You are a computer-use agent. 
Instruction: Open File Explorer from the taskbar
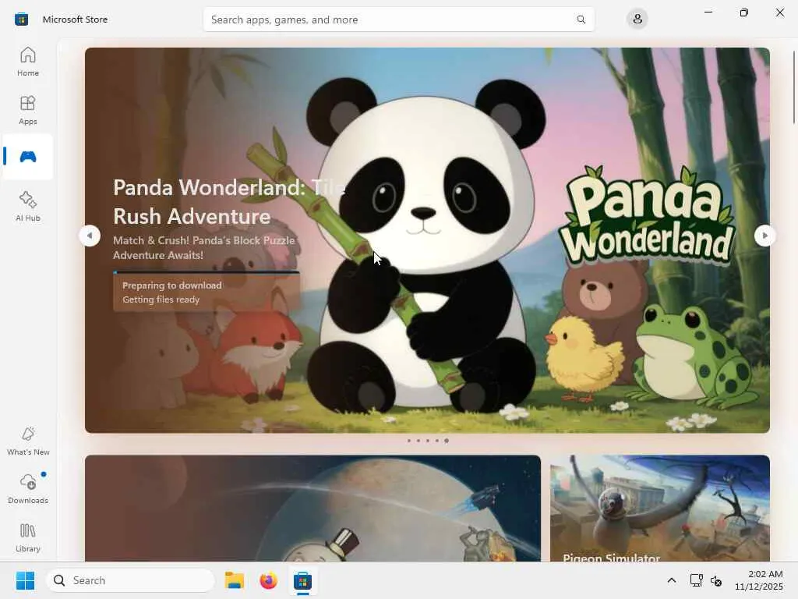click(x=234, y=580)
